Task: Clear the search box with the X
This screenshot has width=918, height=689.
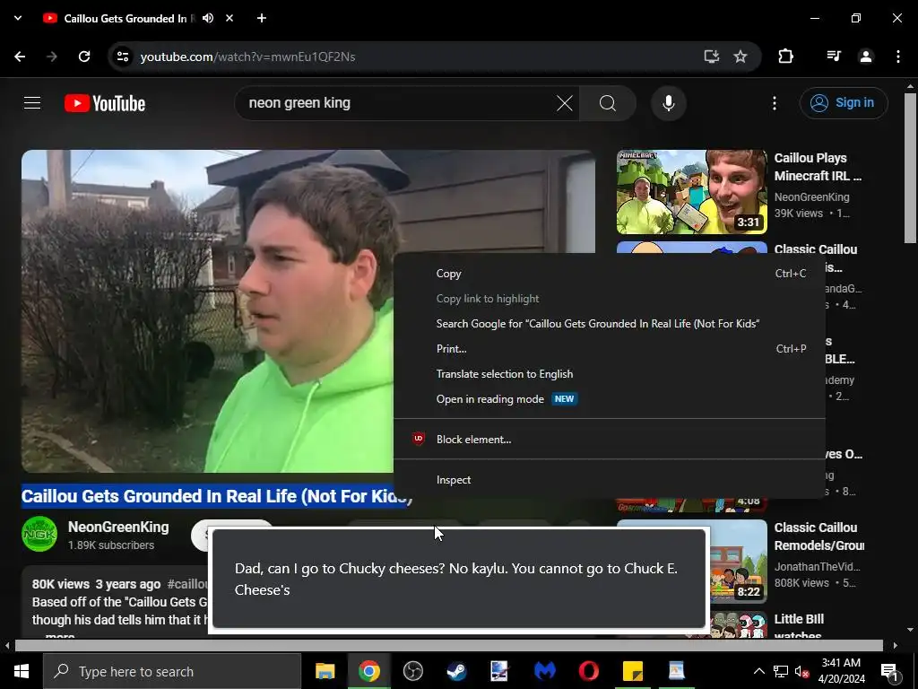Action: click(565, 103)
